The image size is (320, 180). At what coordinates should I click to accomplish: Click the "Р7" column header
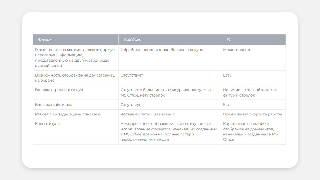pyautogui.click(x=253, y=39)
